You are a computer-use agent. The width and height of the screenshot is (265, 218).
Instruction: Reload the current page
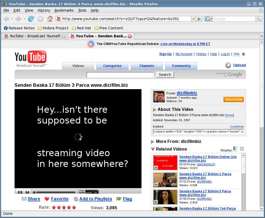(x=31, y=19)
